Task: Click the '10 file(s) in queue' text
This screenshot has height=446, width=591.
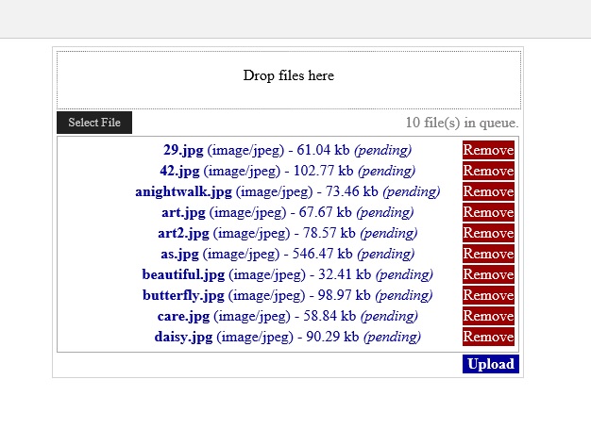Action: click(462, 123)
